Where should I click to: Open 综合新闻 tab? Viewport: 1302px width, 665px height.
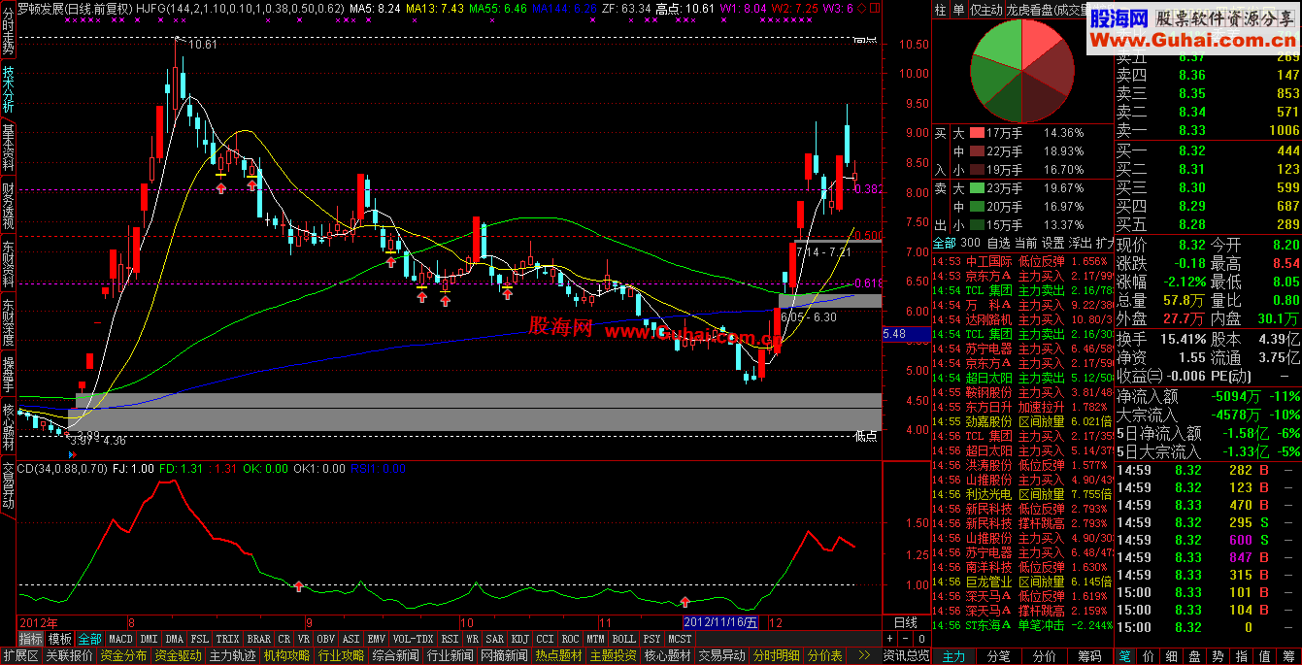coord(395,656)
